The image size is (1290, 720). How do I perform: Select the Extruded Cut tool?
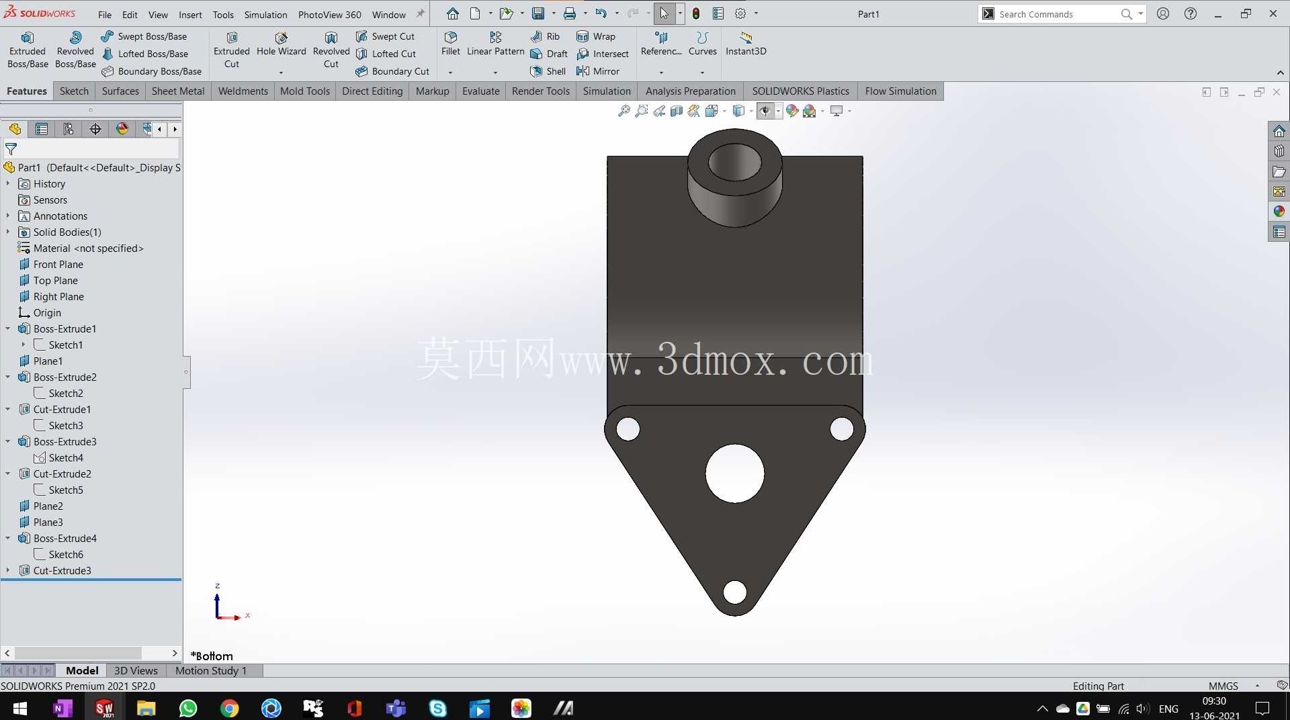231,50
